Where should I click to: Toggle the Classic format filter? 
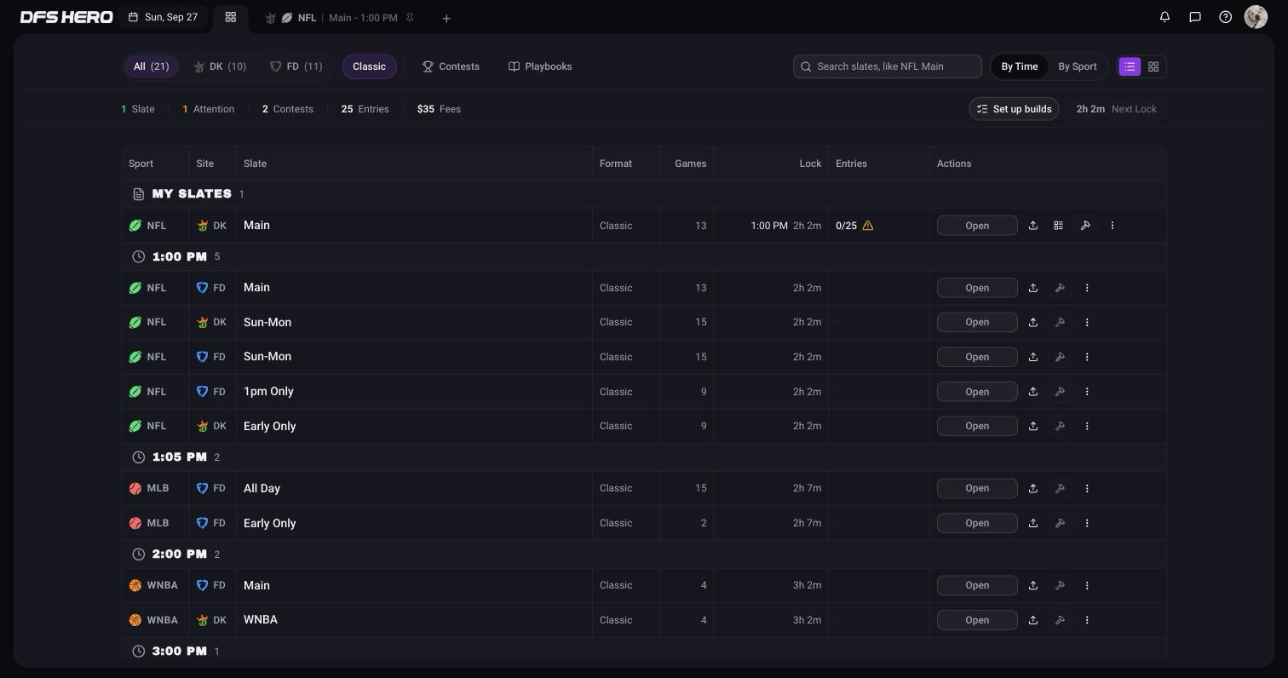[369, 66]
